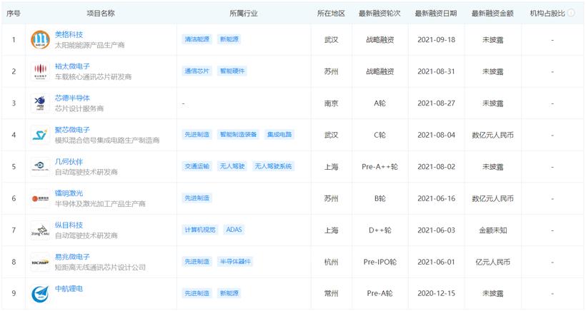This screenshot has height=311, width=586.
Task: Click the 几何伙伴 company logo
Action: pos(40,166)
